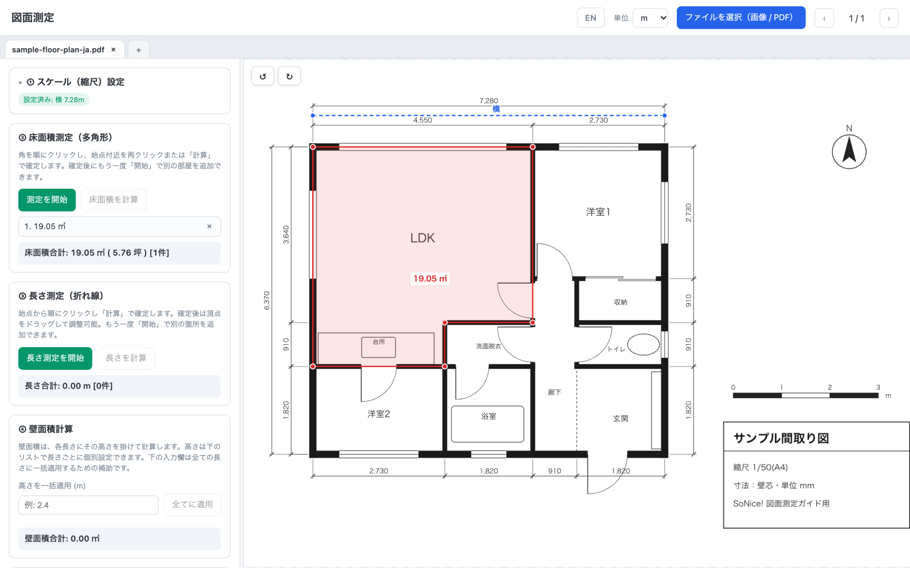Go to the next page arrow
Viewport: 910px width, 568px height.
889,18
